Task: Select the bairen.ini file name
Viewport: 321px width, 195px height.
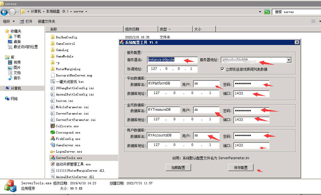Action: coord(65,101)
